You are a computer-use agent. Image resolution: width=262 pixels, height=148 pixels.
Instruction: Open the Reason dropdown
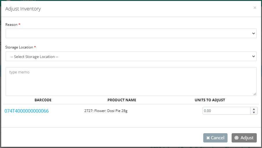131,33
